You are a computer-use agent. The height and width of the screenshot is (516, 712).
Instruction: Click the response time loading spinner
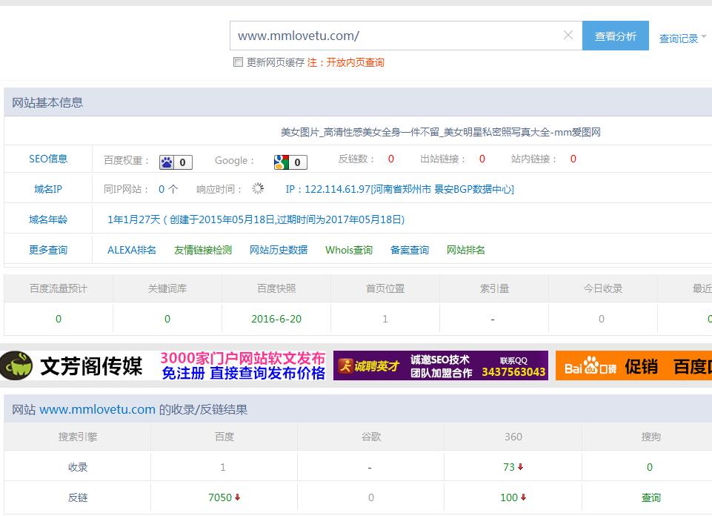[x=258, y=189]
